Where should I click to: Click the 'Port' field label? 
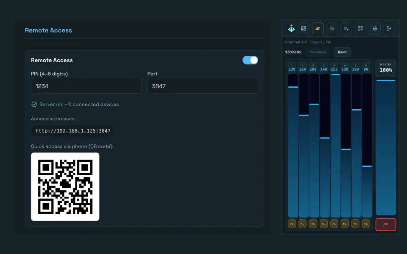(152, 74)
